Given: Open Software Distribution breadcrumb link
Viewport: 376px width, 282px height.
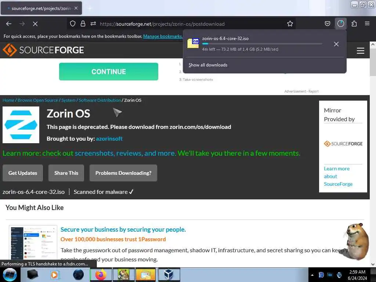Looking at the screenshot, I should pyautogui.click(x=100, y=100).
